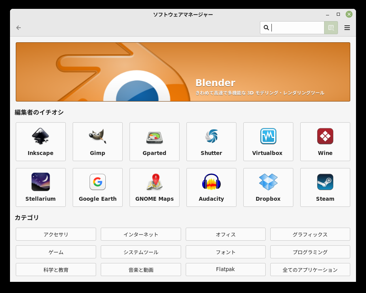The height and width of the screenshot is (293, 366).
Task: Show the グラフィックス category
Action: [x=310, y=234]
